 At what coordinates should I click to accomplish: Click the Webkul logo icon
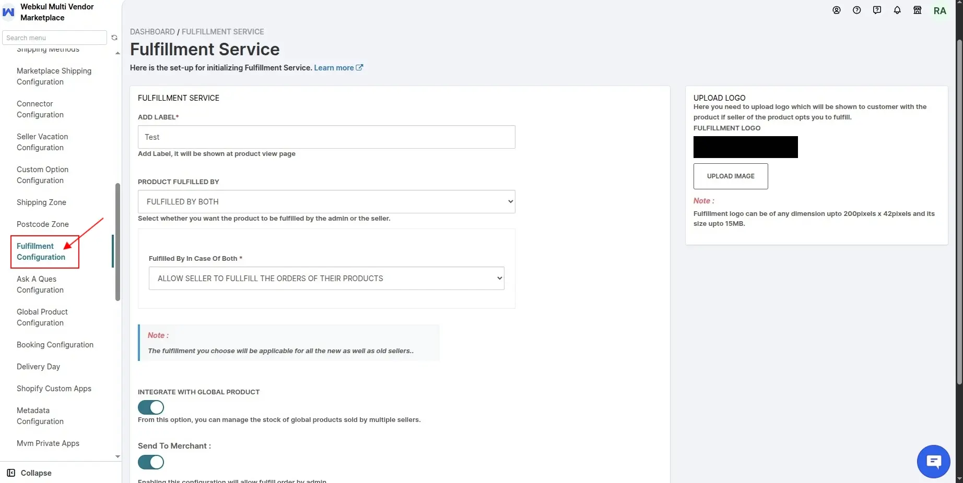pos(9,12)
